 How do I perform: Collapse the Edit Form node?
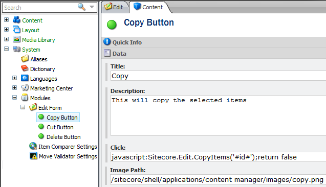click(x=23, y=107)
